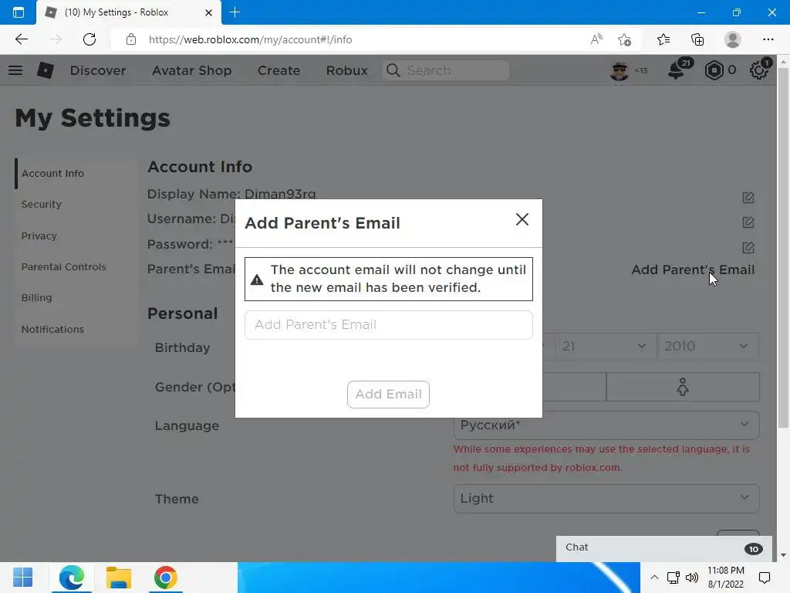Click the Roblox search field
The height and width of the screenshot is (593, 790).
445,70
